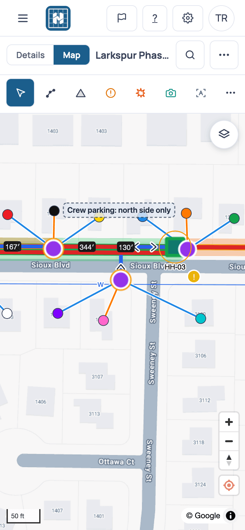Switch to the Details tab
Image resolution: width=245 pixels, height=530 pixels.
(x=30, y=55)
